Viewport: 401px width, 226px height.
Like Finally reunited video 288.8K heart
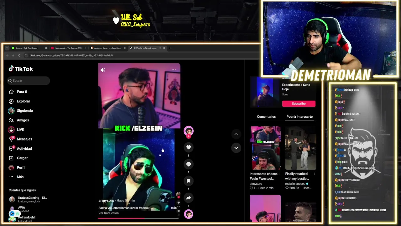pyautogui.click(x=287, y=188)
